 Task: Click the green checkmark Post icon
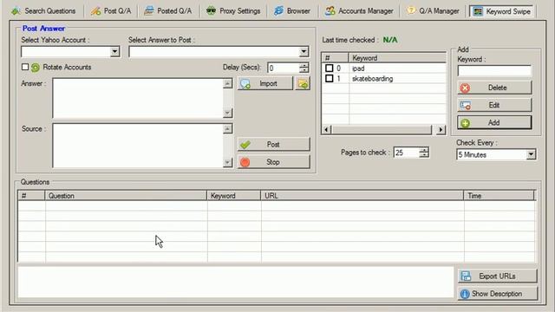point(245,145)
